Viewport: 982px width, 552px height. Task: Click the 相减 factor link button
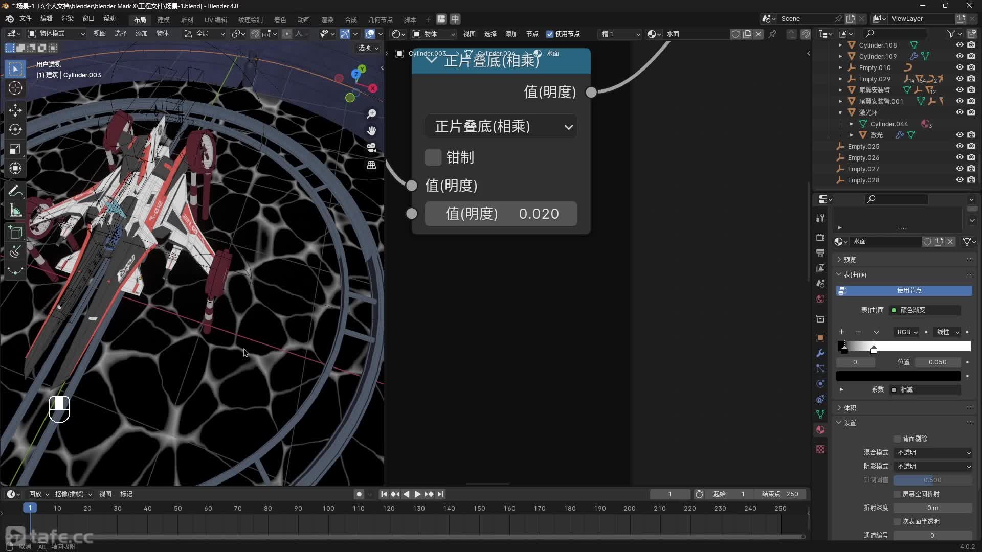925,389
